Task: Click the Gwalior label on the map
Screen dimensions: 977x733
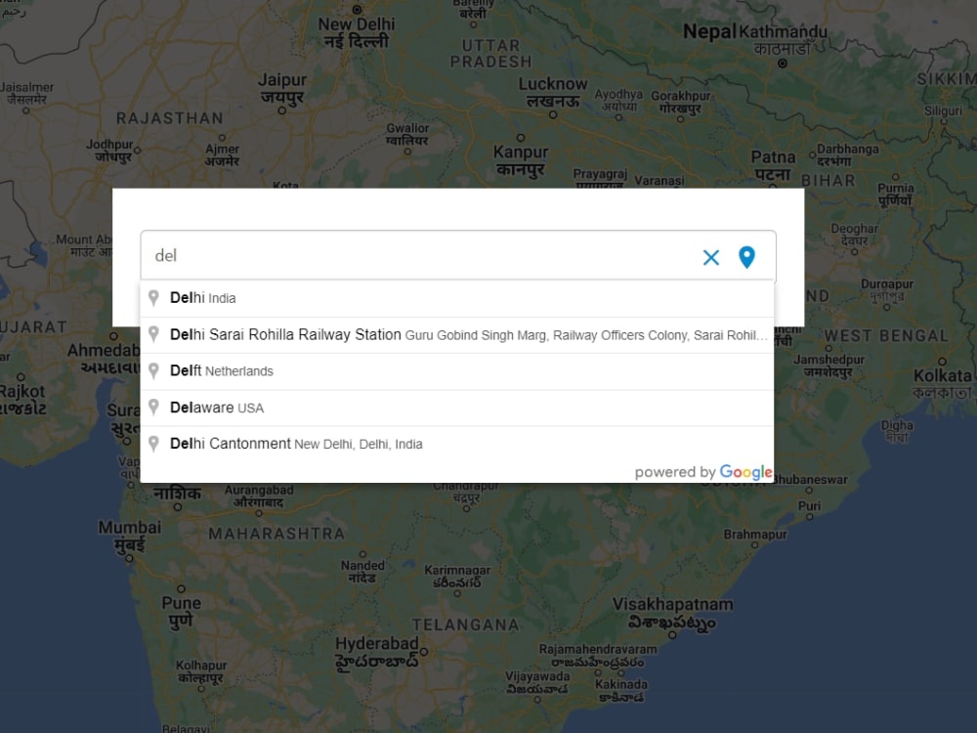Action: tap(407, 134)
